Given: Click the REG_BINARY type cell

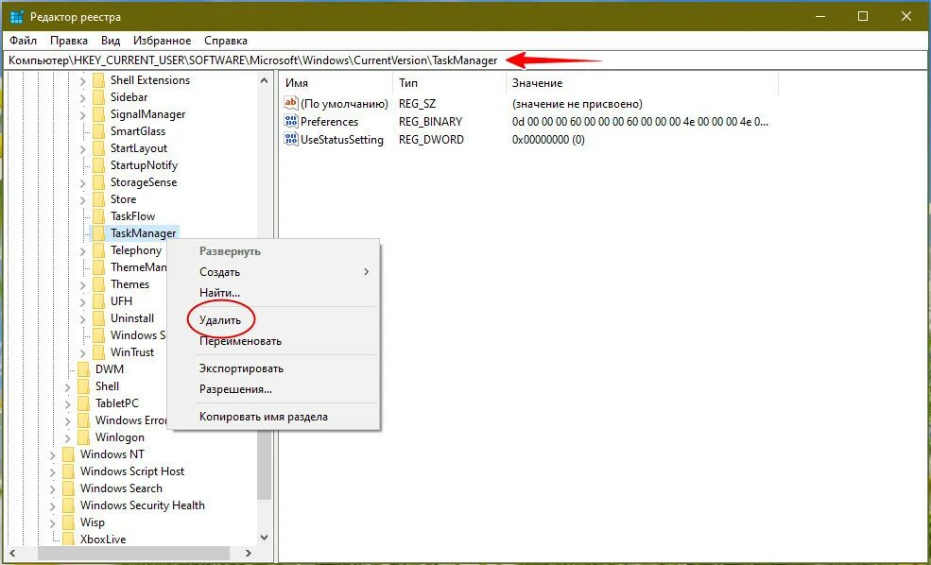Looking at the screenshot, I should click(x=430, y=122).
